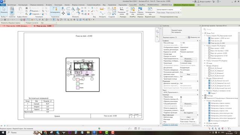This screenshot has height=135, width=240.
Task: Click the Свойства type properties ribbon icon
Action: pyautogui.click(x=12, y=9)
